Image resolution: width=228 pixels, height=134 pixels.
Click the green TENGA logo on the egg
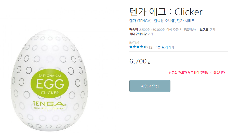(x=49, y=105)
